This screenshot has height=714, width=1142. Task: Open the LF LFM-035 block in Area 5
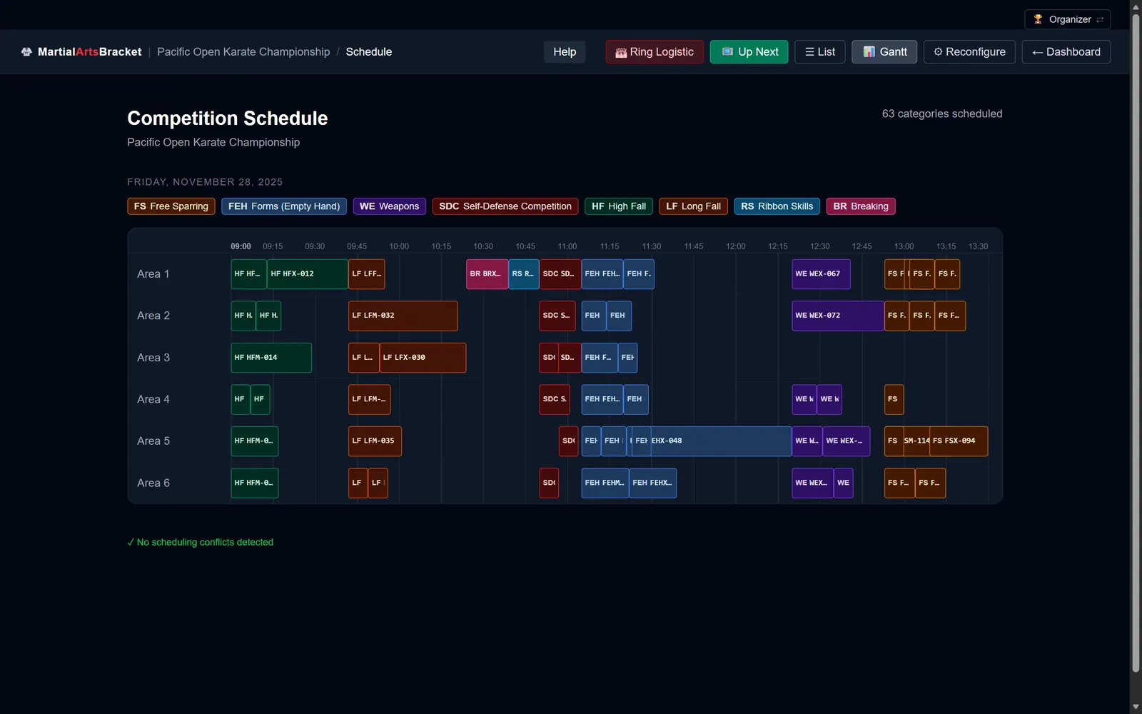click(375, 441)
